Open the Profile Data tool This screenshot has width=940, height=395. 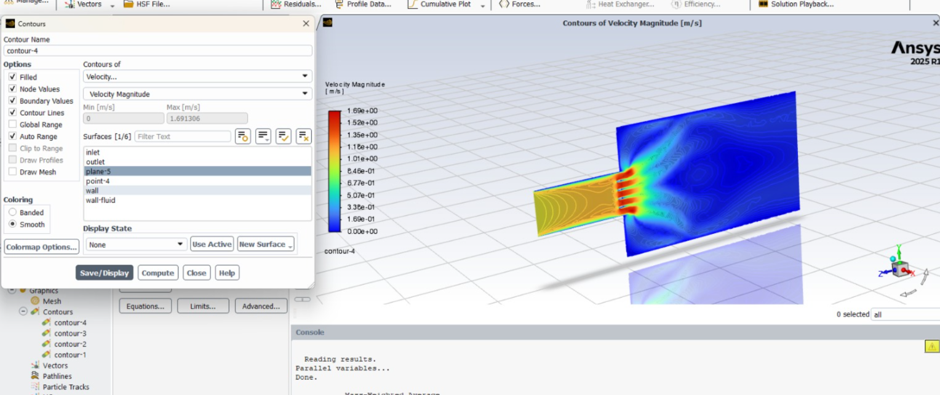(363, 4)
